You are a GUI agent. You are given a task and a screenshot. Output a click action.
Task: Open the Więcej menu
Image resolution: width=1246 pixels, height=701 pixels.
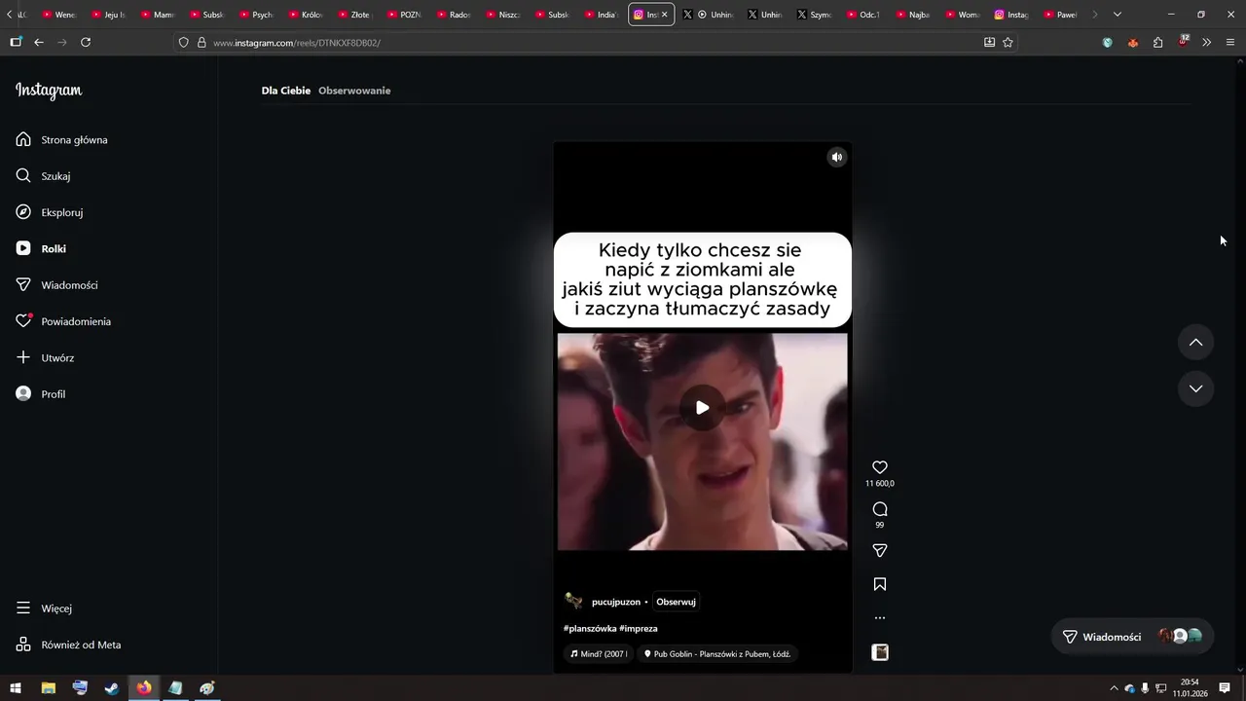click(44, 609)
